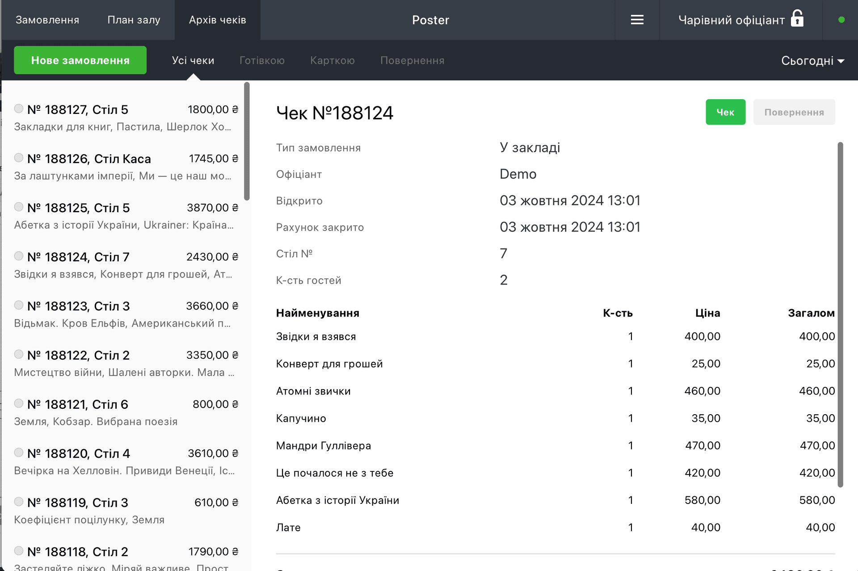Select radio circle for check № 188124

(x=19, y=256)
